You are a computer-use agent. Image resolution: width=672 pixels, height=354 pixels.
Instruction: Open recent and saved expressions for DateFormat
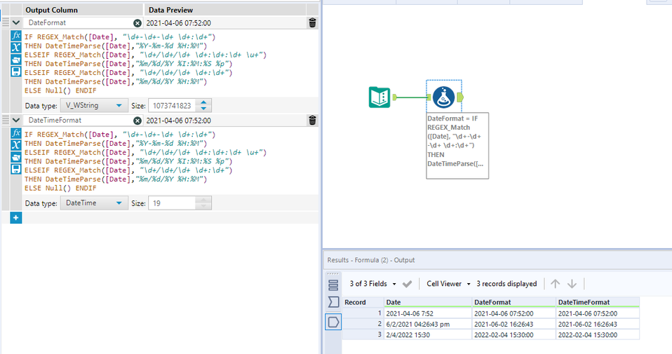coord(16,60)
